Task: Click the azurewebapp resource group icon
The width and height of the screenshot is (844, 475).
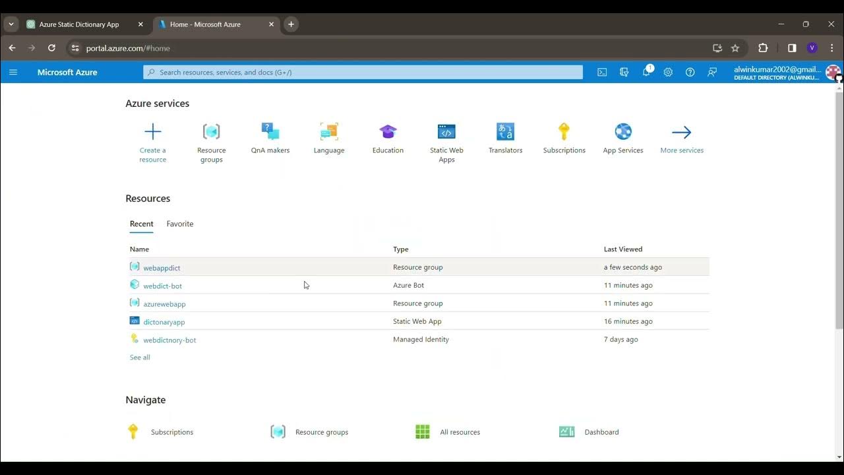Action: [135, 303]
